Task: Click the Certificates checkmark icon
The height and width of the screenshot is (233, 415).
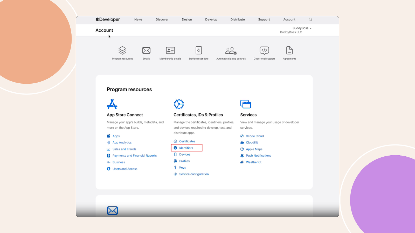Action: [175, 141]
